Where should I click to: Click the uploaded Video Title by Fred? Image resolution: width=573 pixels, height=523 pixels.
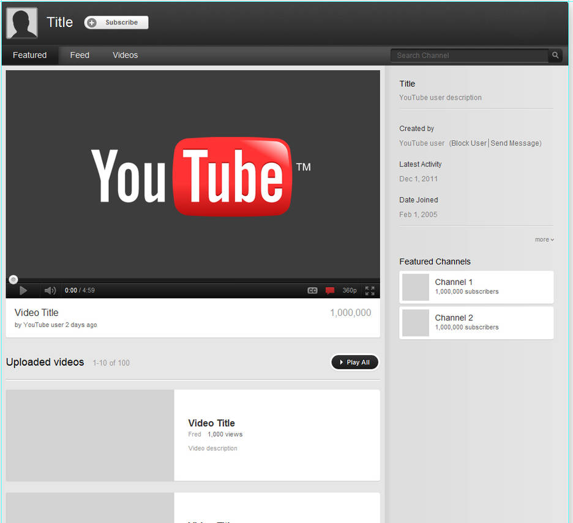coord(211,423)
